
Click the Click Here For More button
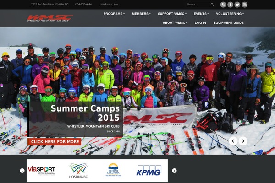pyautogui.click(x=55, y=142)
